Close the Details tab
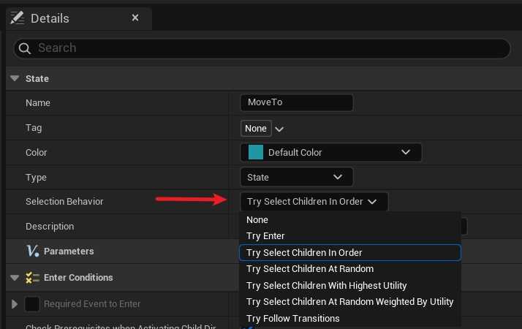This screenshot has width=522, height=329. coord(135,18)
